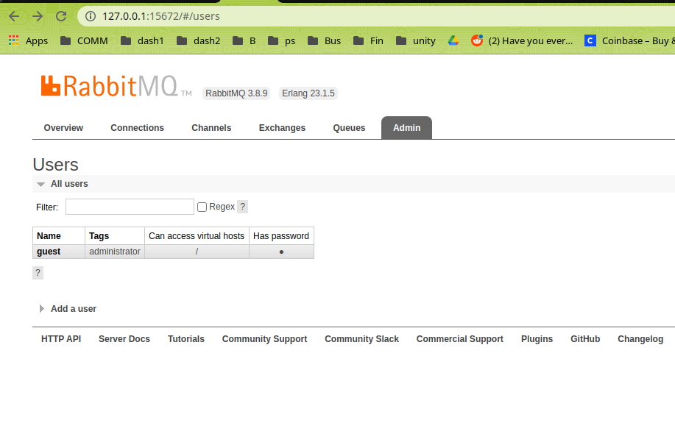Sort by Has password column header

pos(281,236)
